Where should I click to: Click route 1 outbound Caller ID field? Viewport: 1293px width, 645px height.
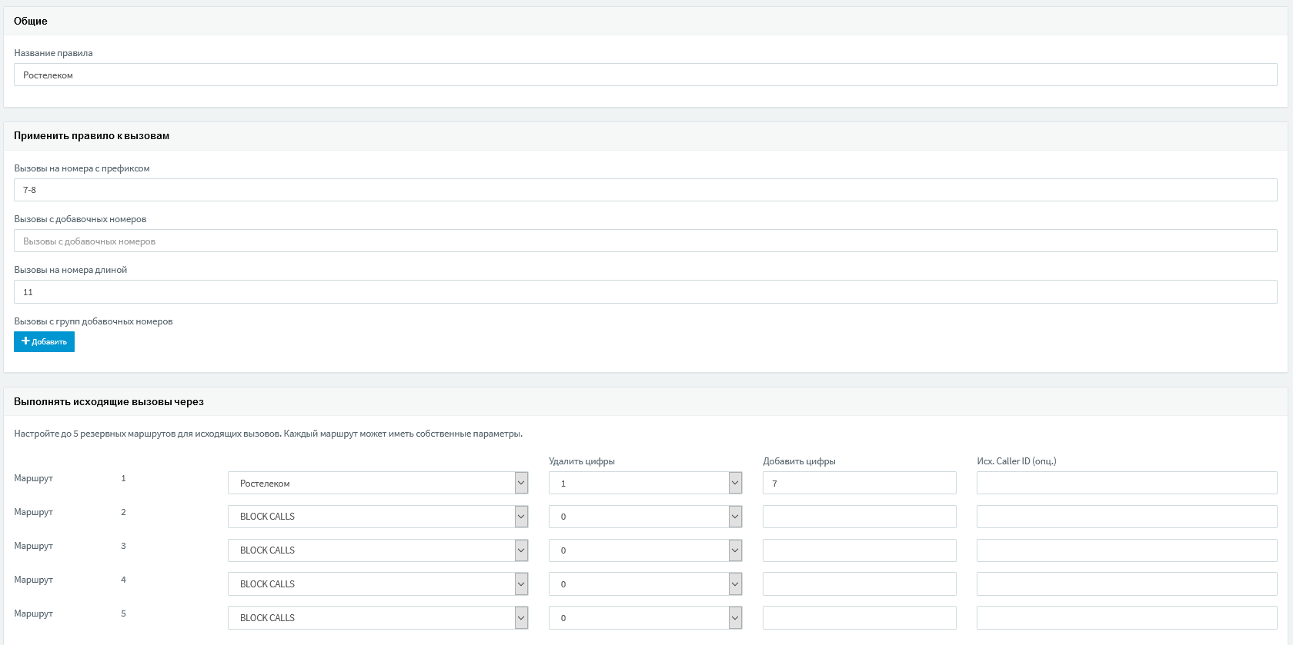(1127, 483)
